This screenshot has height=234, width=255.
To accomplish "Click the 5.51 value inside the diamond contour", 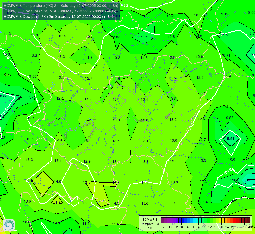I will point(231,139).
